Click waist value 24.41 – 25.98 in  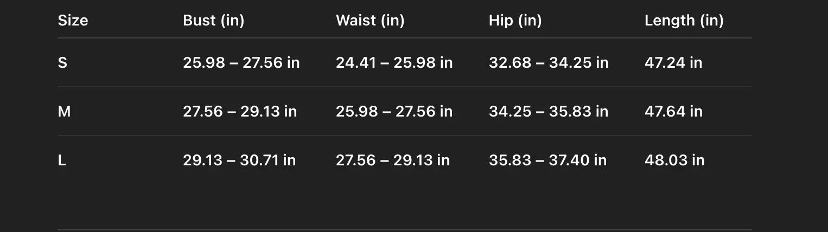(x=394, y=63)
